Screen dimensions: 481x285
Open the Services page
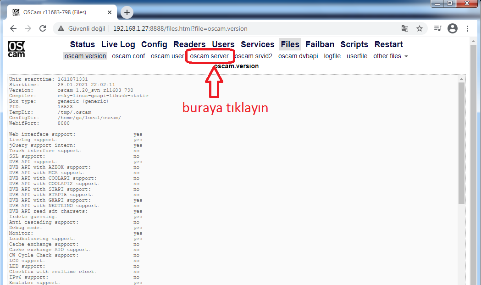(257, 44)
